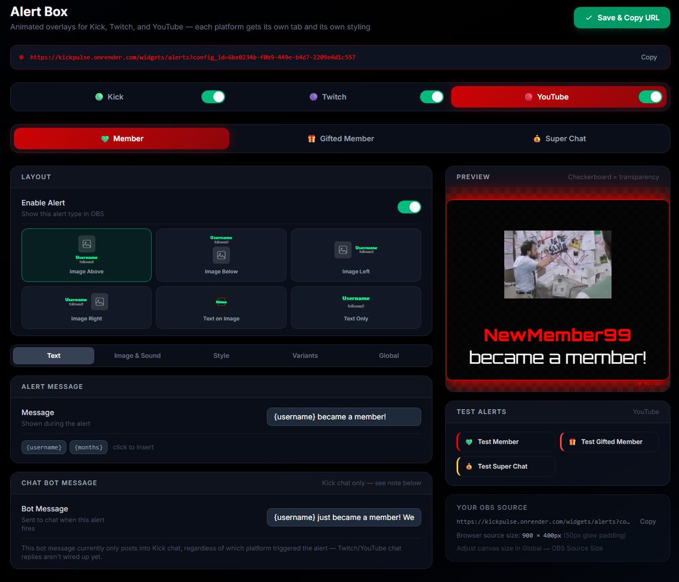Open the Variants settings tab
Image resolution: width=679 pixels, height=582 pixels.
[x=305, y=355]
